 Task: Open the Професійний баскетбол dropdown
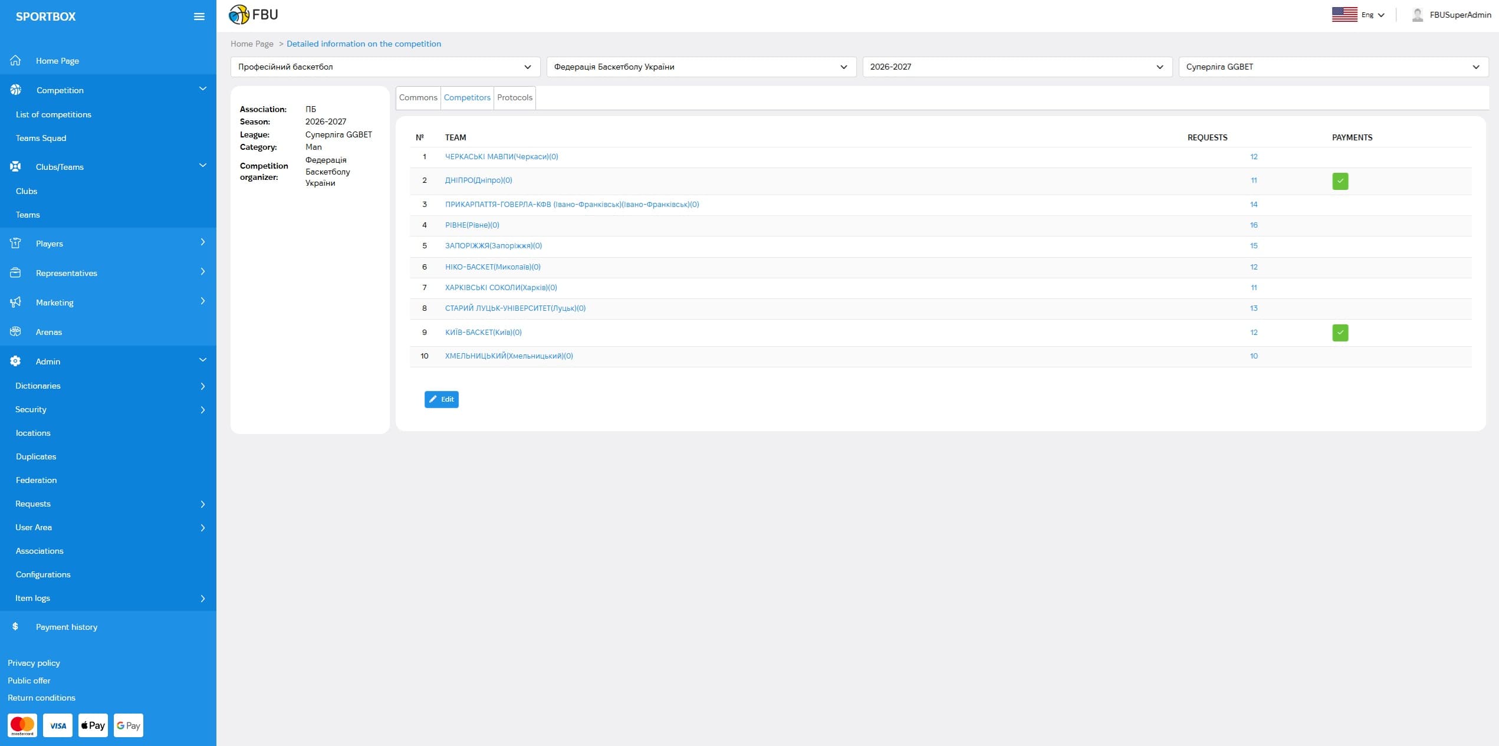point(385,67)
